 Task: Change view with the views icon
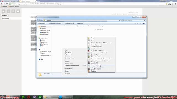coord(135,23)
